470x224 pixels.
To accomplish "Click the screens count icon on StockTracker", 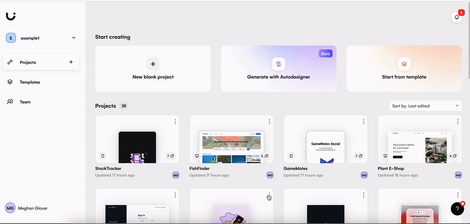I will click(x=170, y=156).
